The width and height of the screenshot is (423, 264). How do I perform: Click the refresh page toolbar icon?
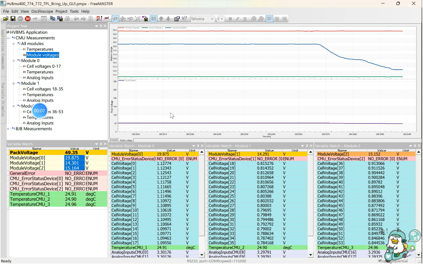[x=91, y=19]
